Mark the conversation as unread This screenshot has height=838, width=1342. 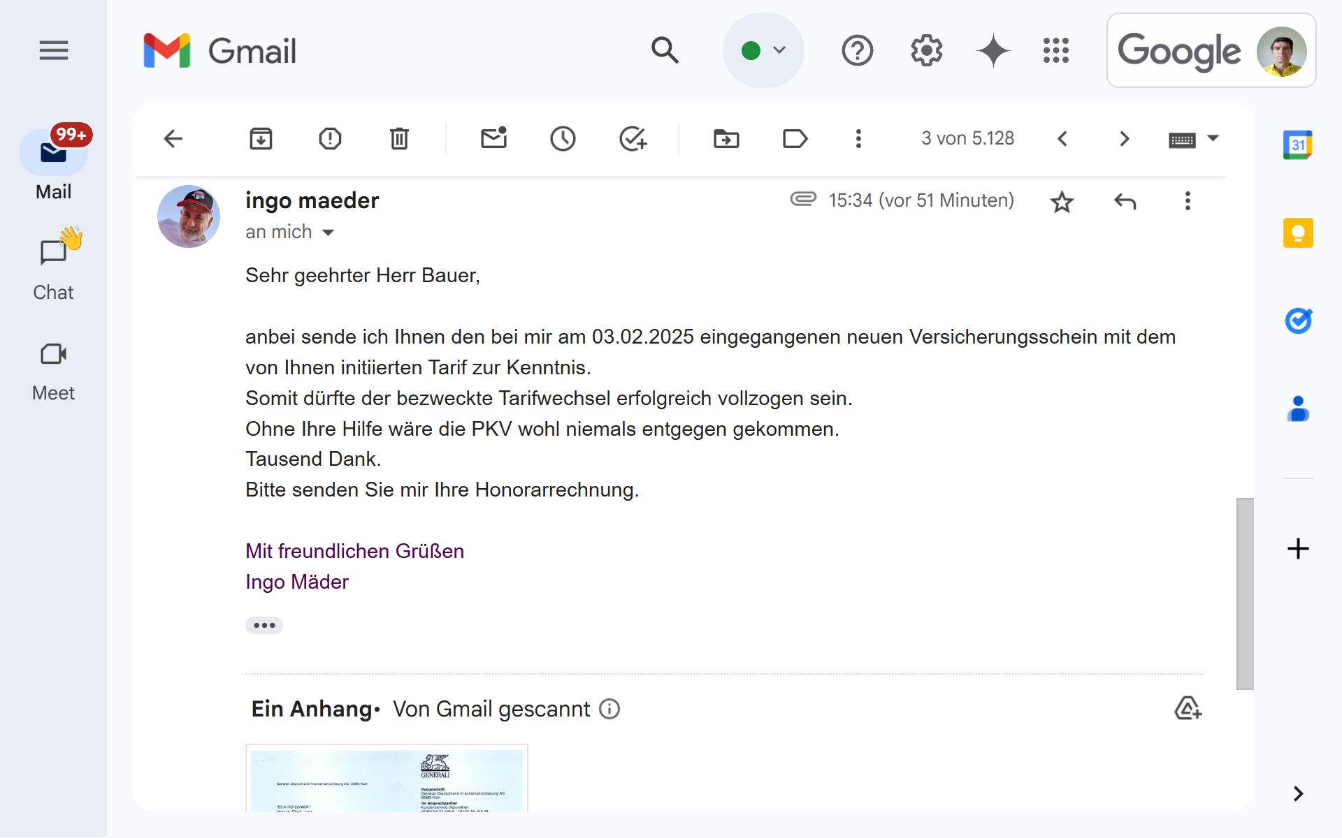point(494,138)
